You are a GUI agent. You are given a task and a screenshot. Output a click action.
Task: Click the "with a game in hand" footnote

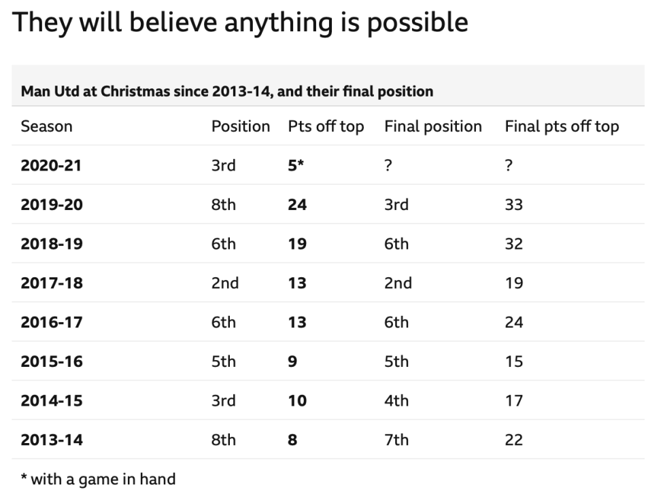click(97, 479)
